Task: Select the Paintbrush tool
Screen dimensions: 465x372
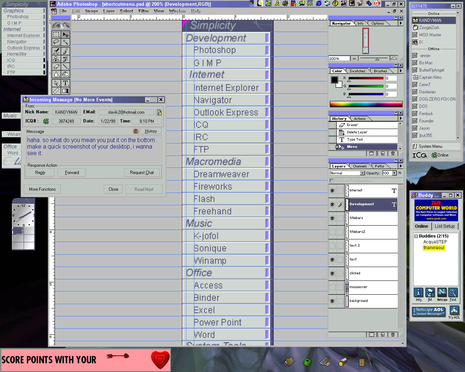Action: pos(65,51)
